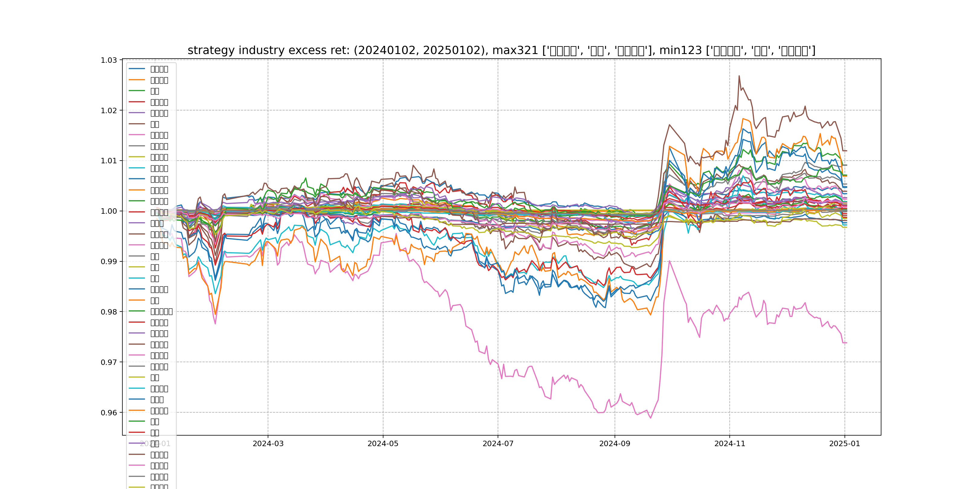
Task: Click the 'min123' text in the title
Action: click(x=680, y=50)
